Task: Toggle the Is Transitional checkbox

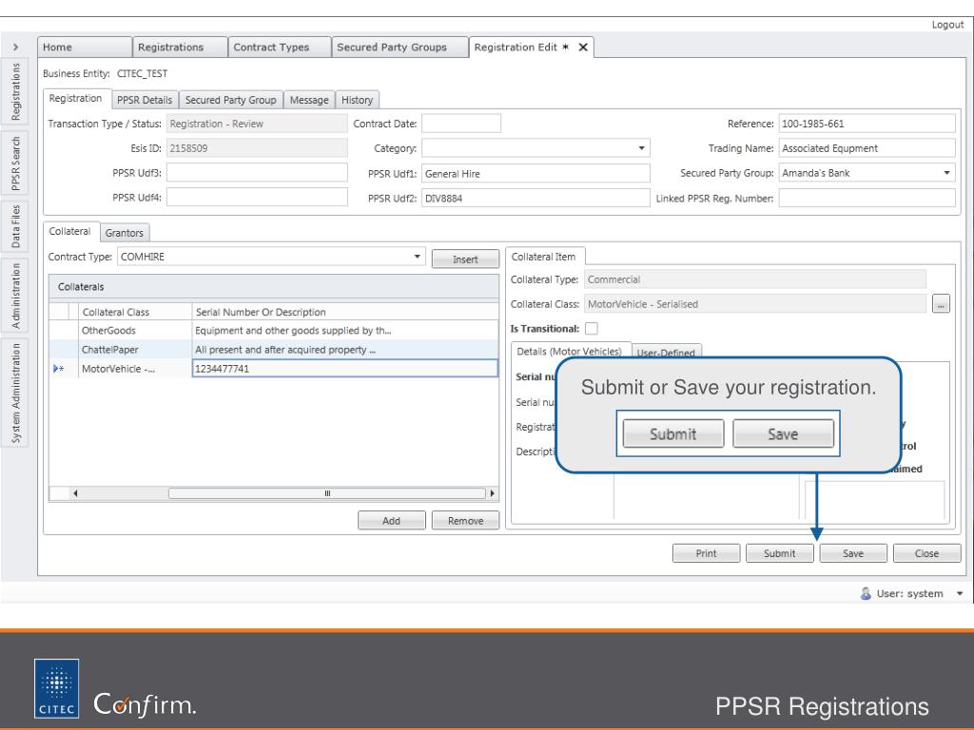Action: tap(592, 328)
